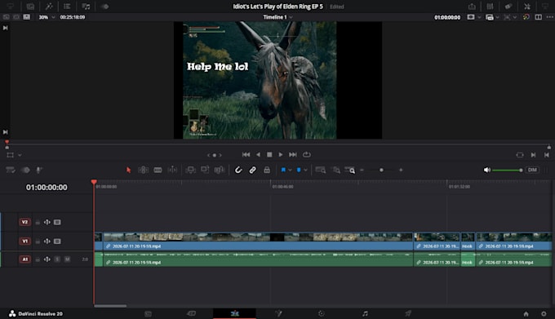This screenshot has width=555, height=319.
Task: Click the Custom Zoom icon
Action: tap(350, 171)
